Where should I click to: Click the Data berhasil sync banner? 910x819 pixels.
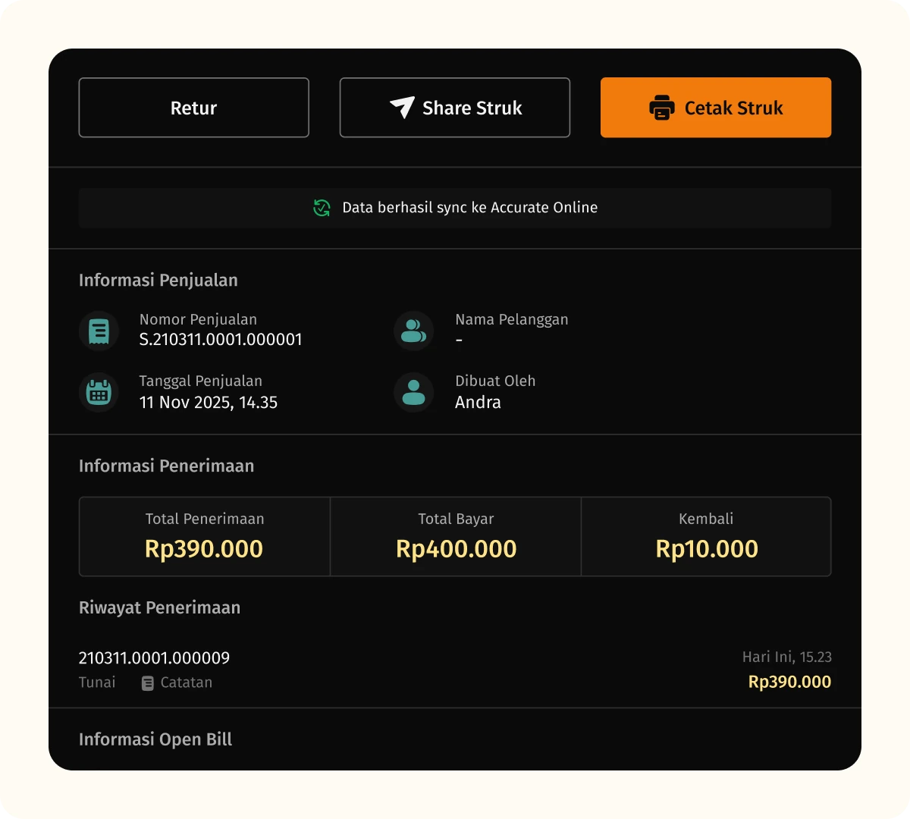pyautogui.click(x=455, y=208)
